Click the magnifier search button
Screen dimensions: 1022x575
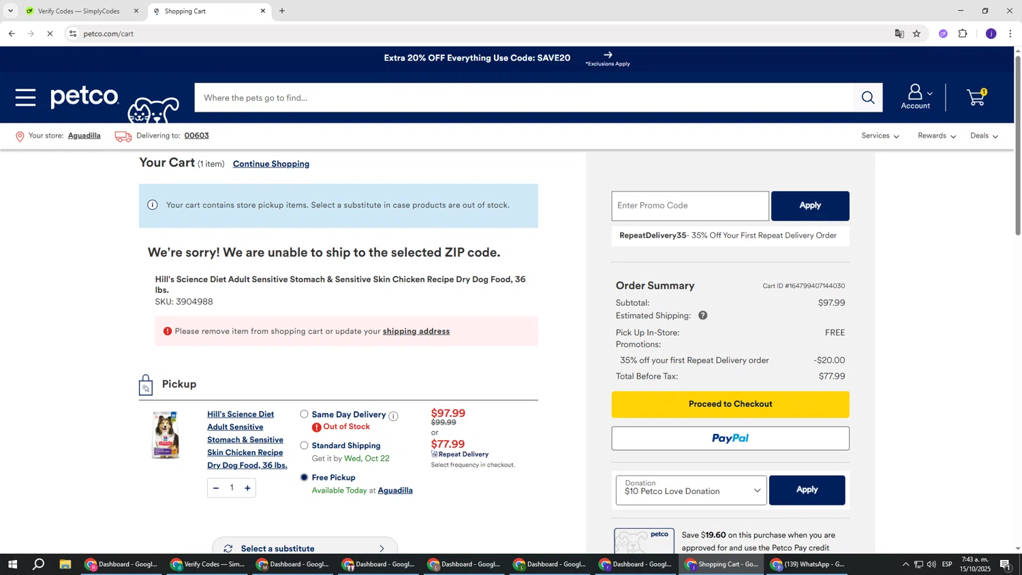[x=867, y=98]
